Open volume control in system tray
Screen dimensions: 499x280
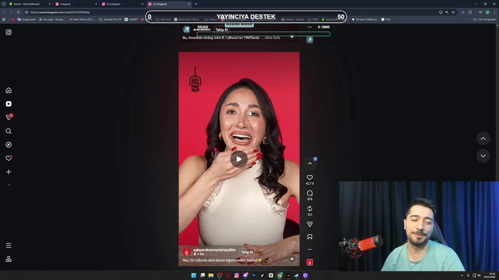[x=479, y=275]
